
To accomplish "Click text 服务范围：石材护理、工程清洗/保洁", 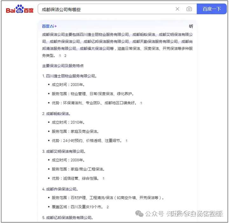I will [x=82, y=198].
